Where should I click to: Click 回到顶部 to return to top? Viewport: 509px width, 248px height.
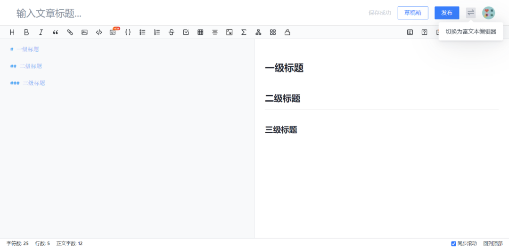pos(493,243)
